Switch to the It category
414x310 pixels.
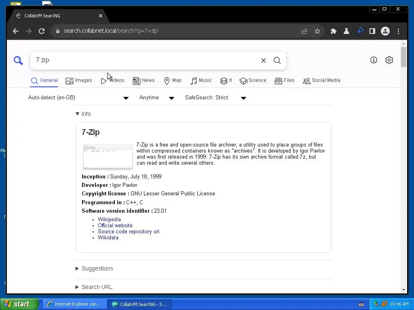click(226, 81)
